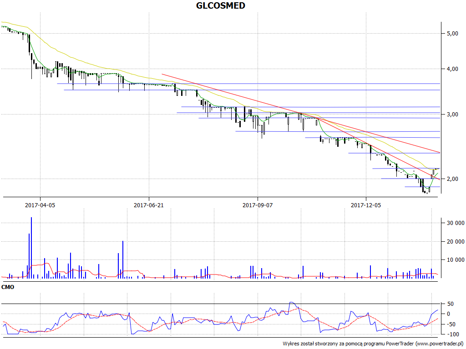Click the CMO -50 axis value

[x=451, y=324]
